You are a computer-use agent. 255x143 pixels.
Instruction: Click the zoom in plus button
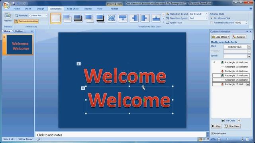[242, 139]
